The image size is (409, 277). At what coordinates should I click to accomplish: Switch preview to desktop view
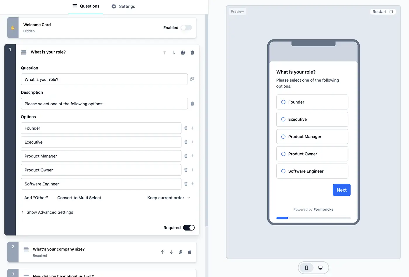click(320, 267)
